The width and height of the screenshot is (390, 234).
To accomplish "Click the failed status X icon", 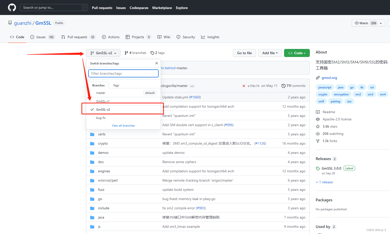I will point(244,86).
